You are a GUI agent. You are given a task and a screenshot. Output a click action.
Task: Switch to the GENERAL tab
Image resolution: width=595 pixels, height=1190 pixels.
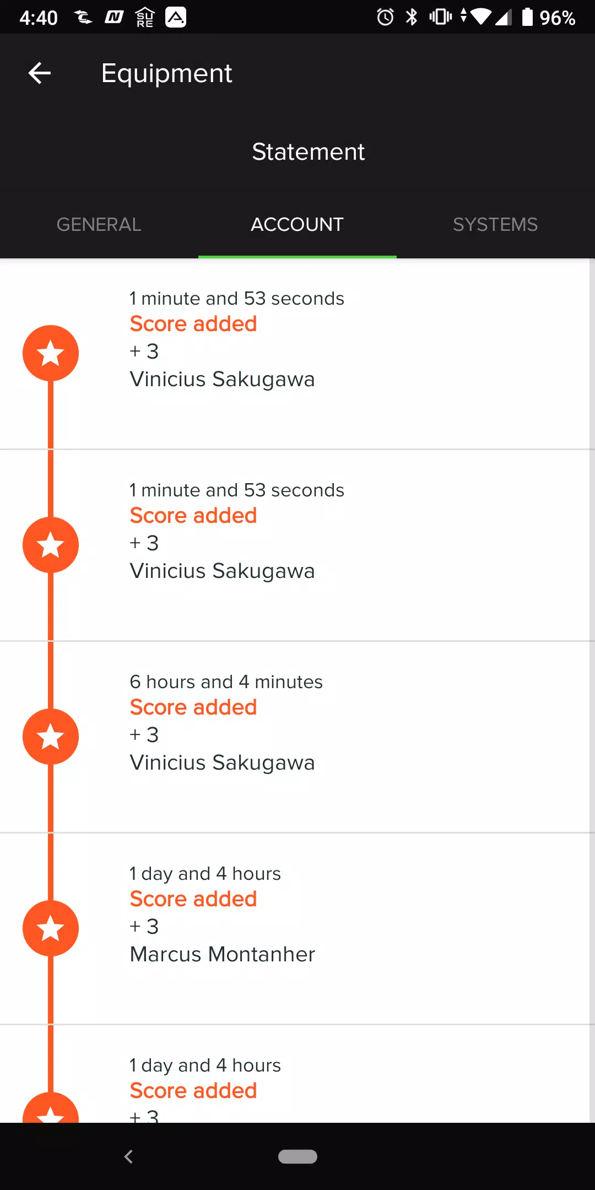coord(99,224)
